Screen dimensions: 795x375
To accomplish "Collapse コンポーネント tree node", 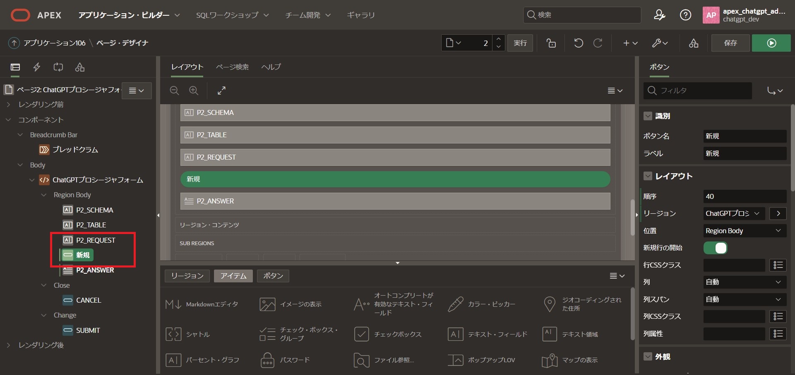I will pos(8,120).
